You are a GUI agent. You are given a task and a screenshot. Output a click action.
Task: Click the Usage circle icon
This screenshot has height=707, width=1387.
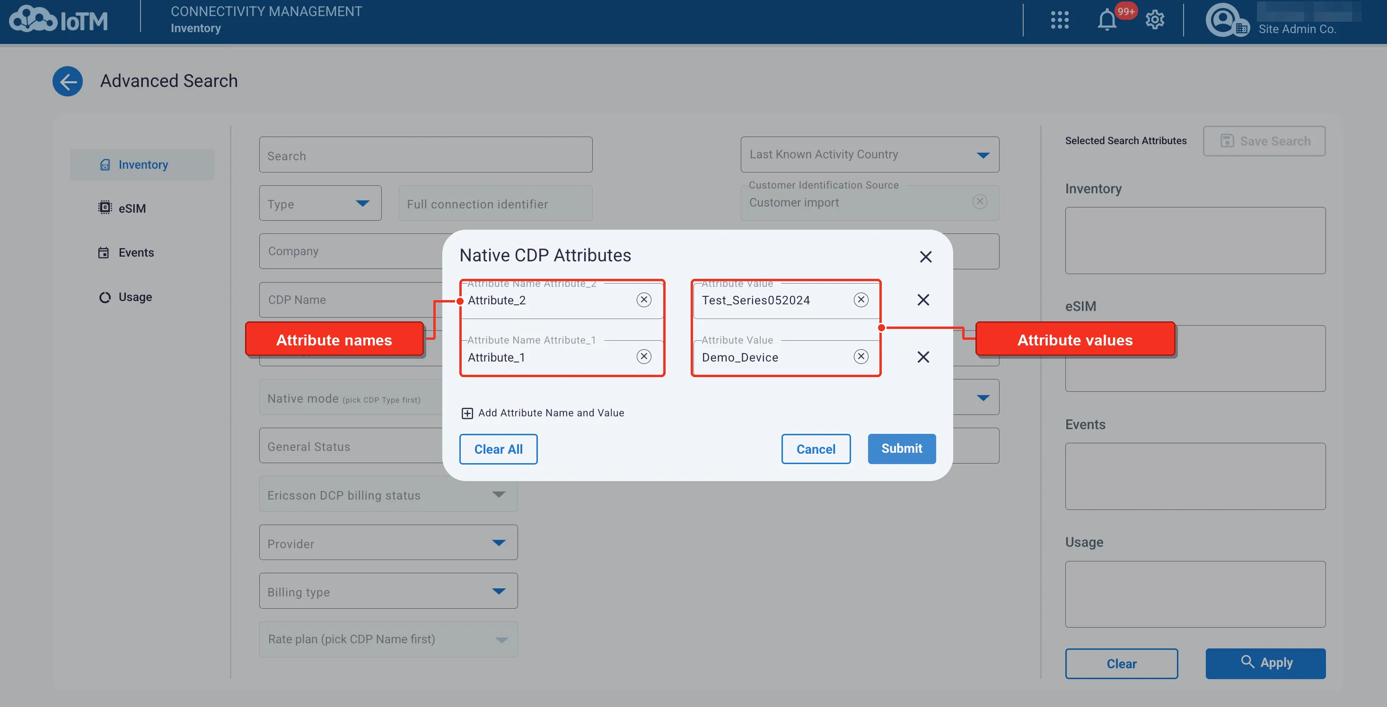[105, 297]
